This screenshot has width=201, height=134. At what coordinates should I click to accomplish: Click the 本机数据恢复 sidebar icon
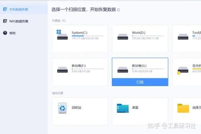pos(5,9)
